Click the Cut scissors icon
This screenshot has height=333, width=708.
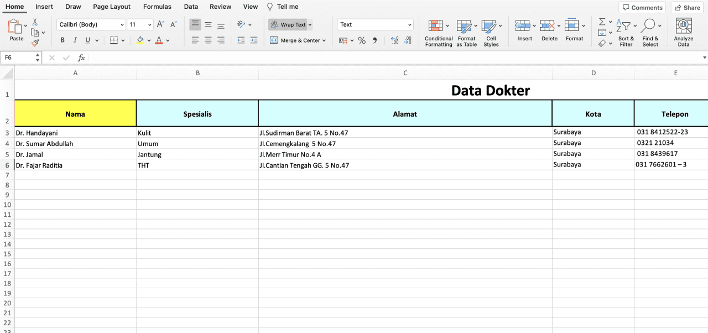click(x=35, y=22)
